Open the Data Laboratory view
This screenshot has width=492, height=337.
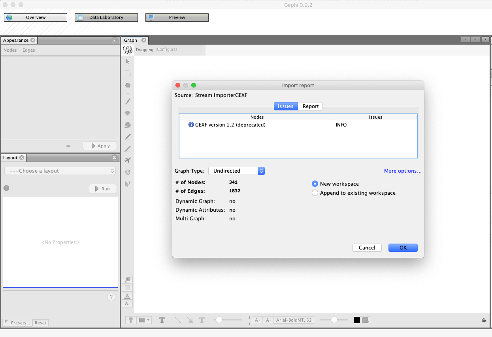pos(106,17)
